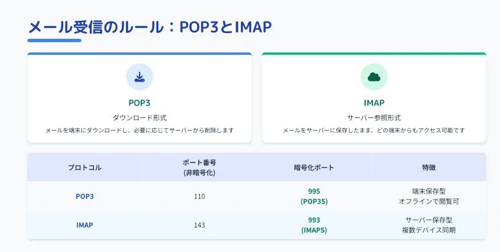The height and width of the screenshot is (252, 500).
Task: Click the ポート番号 (非暗号化) column header
Action: click(x=199, y=168)
